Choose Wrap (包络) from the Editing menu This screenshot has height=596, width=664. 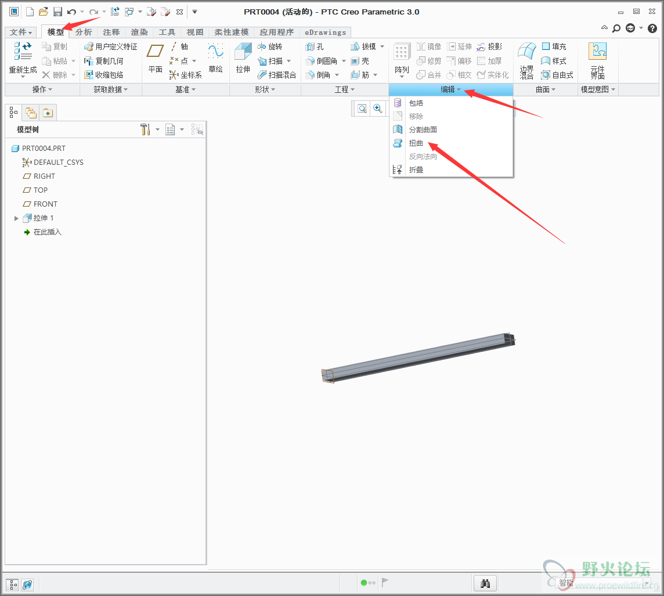pos(452,103)
